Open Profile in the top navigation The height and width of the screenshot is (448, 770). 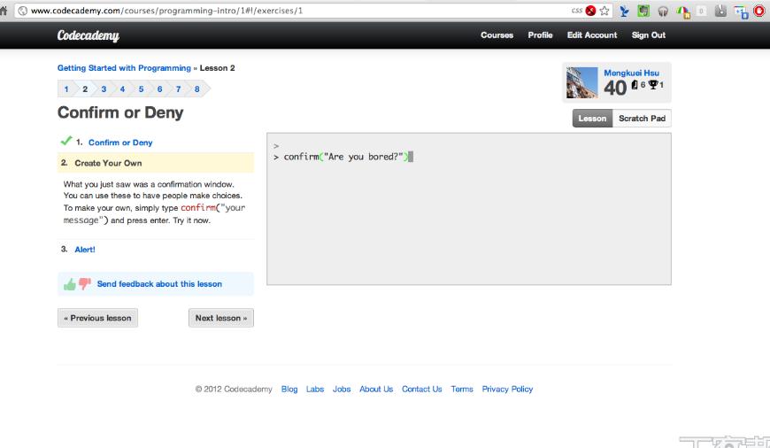tap(540, 35)
